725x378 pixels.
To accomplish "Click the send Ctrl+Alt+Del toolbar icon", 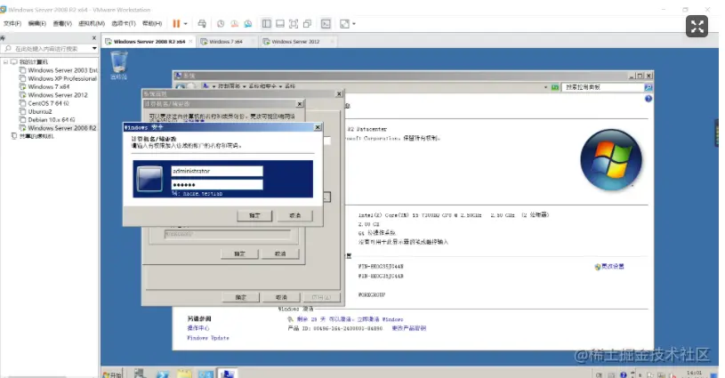I will 202,23.
